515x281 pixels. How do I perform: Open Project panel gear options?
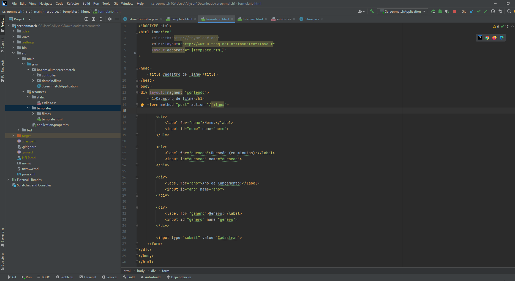(110, 19)
